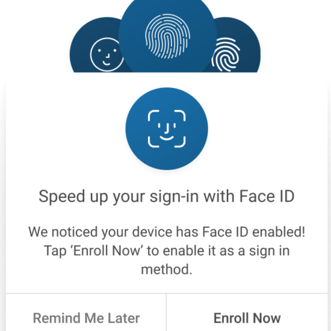The width and height of the screenshot is (331, 331).
Task: Click the word 'Tap' in the description
Action: (55, 251)
